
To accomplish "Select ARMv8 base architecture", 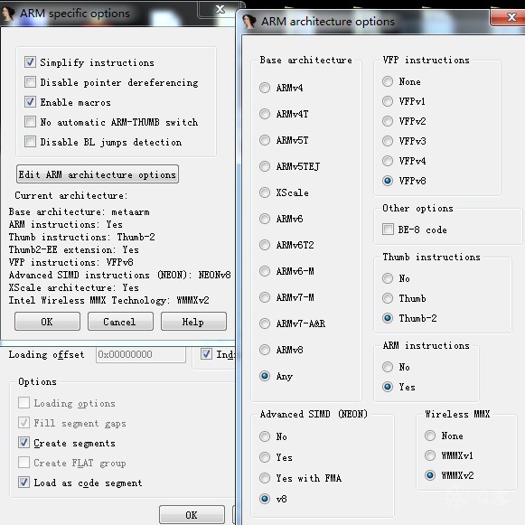I will pos(265,350).
